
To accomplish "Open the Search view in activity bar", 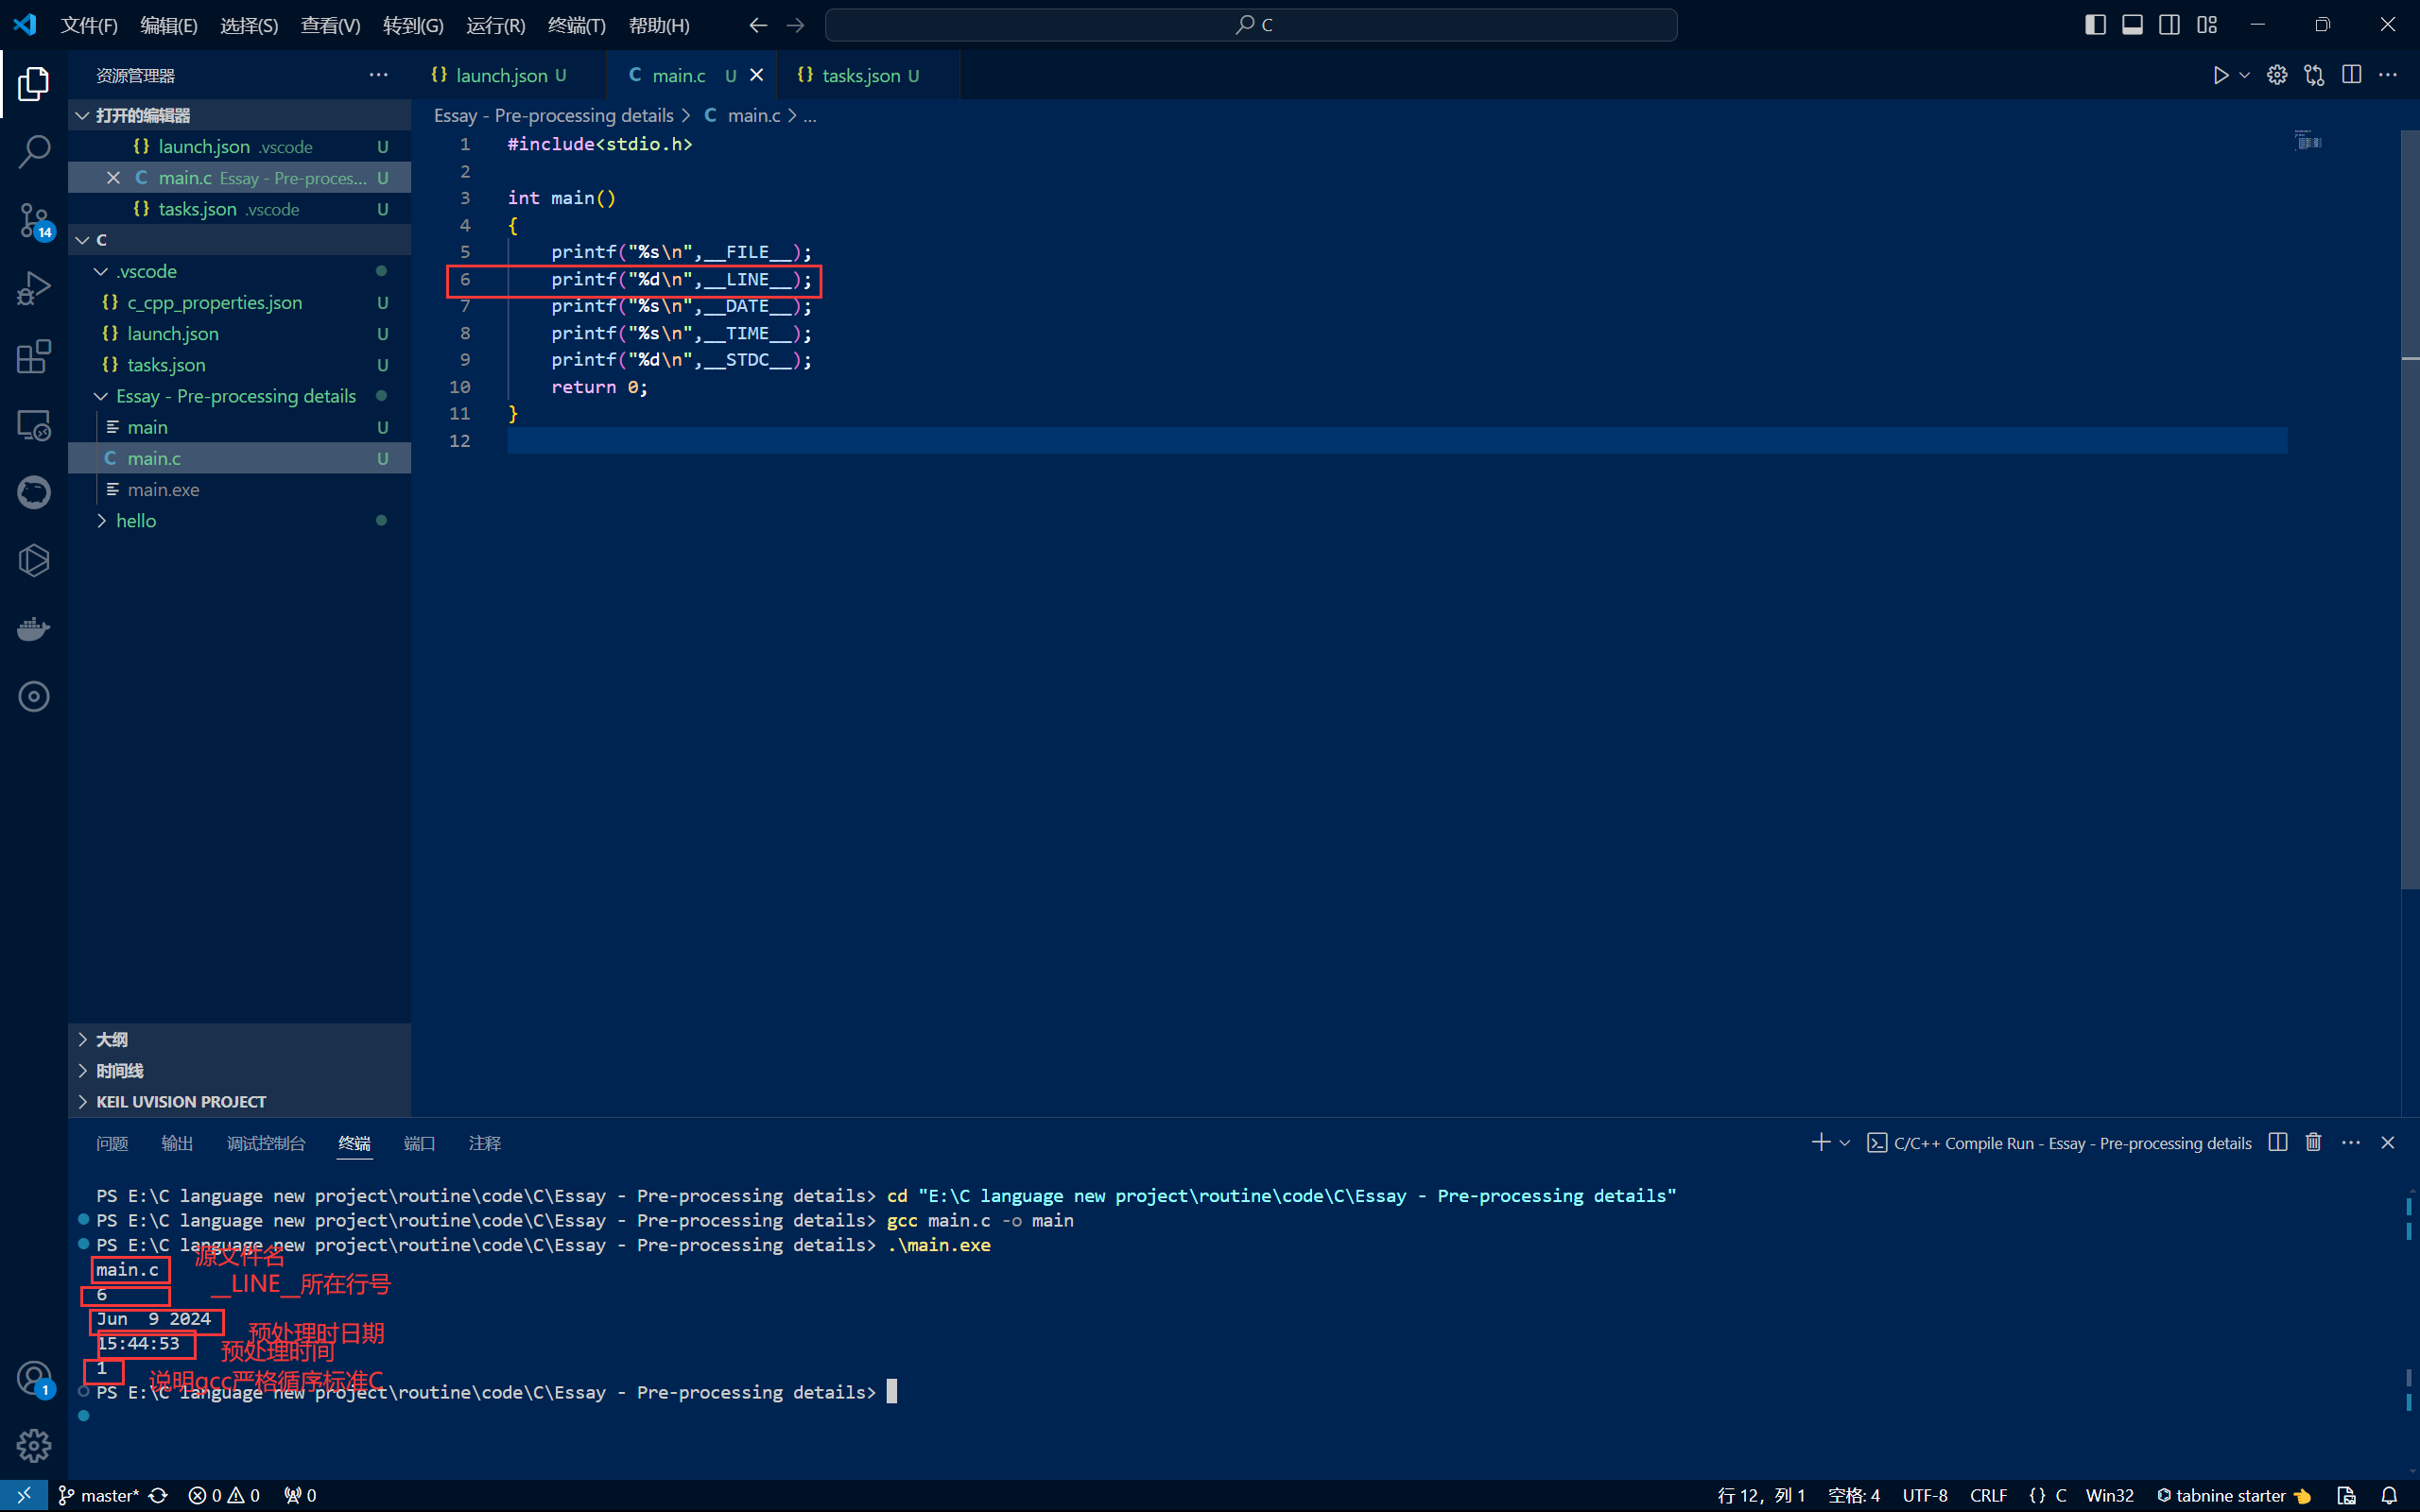I will point(33,152).
